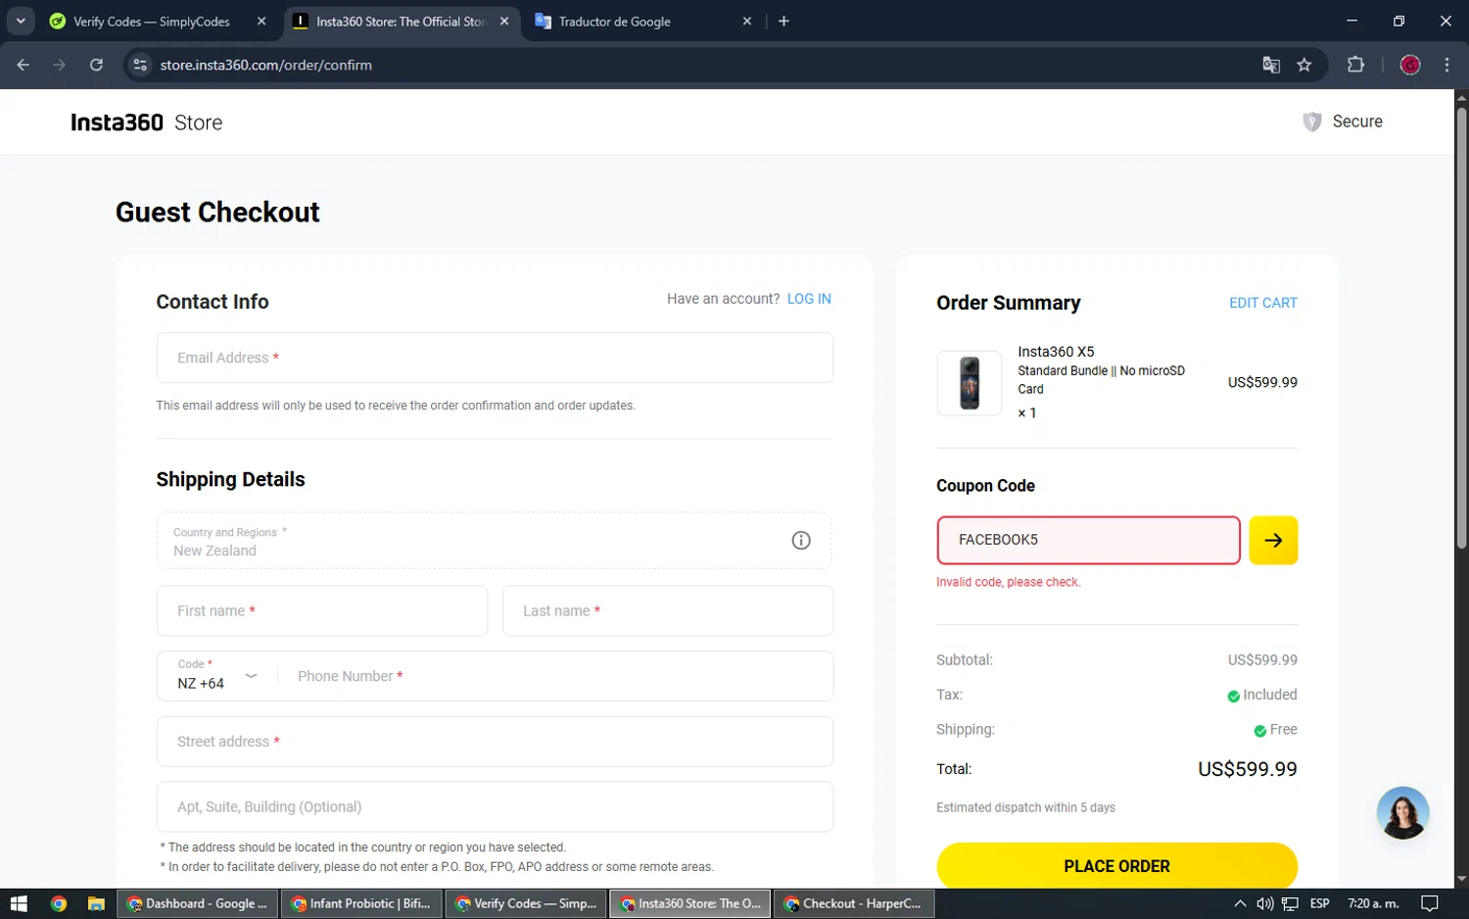Click the Street address field
1469x919 pixels.
(x=495, y=742)
